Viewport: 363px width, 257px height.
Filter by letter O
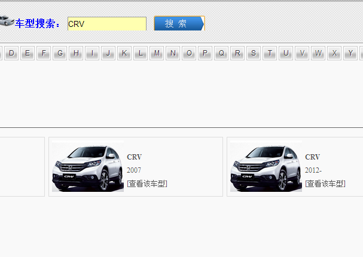pyautogui.click(x=189, y=53)
